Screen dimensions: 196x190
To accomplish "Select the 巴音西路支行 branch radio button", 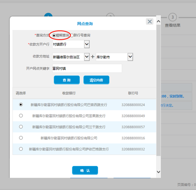I will pyautogui.click(x=21, y=105).
